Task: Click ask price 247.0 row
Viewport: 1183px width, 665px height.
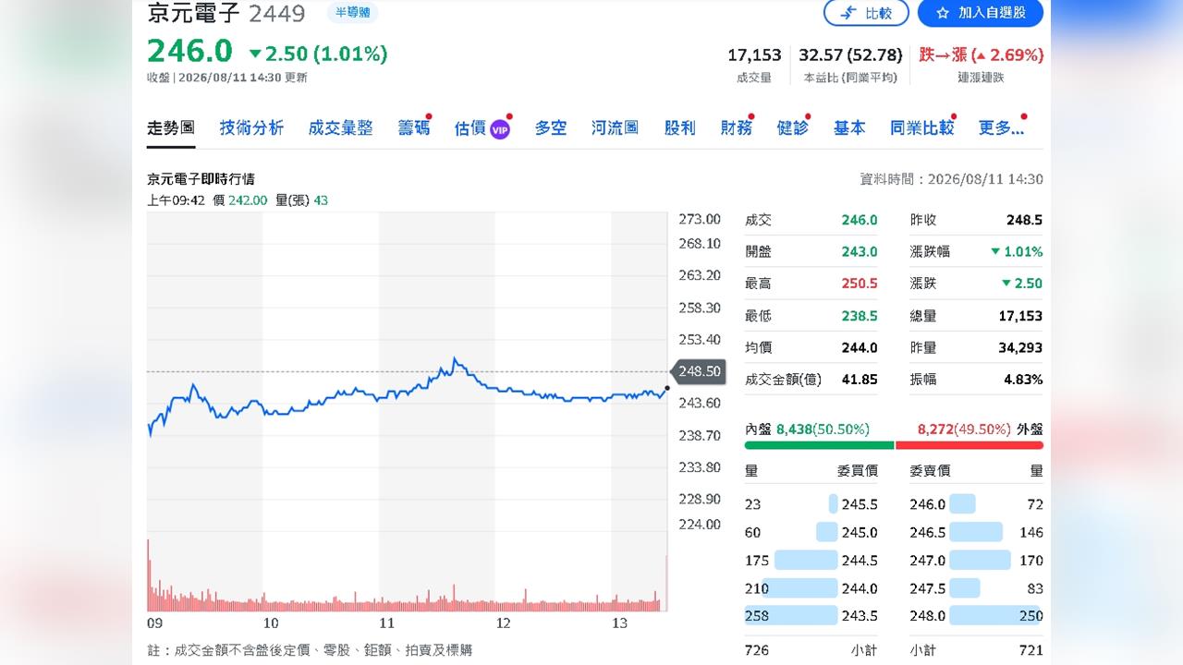Action: [x=976, y=560]
